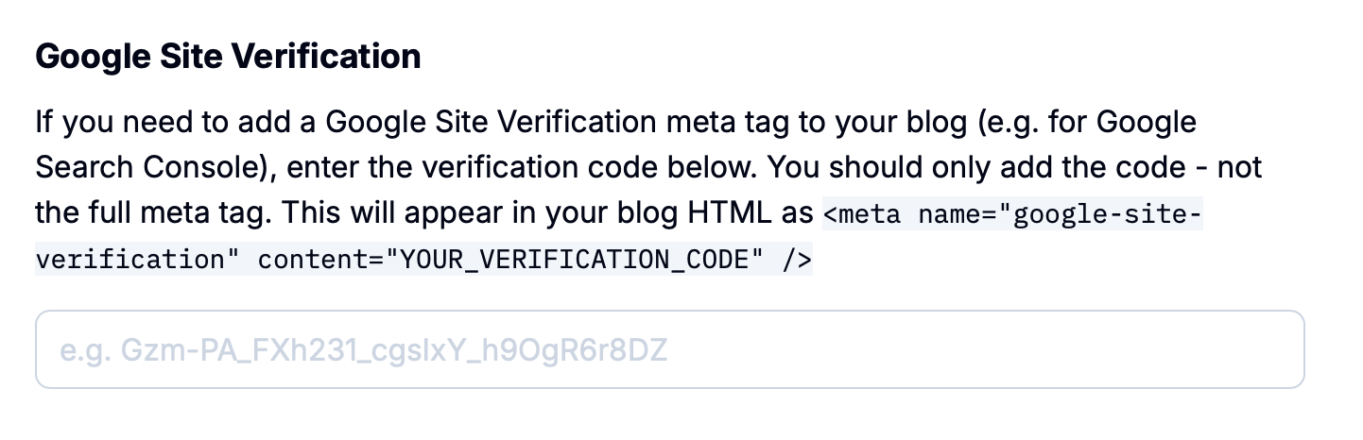The width and height of the screenshot is (1363, 440).
Task: Click the '(e.g. for Google' text
Action: (x=1082, y=122)
